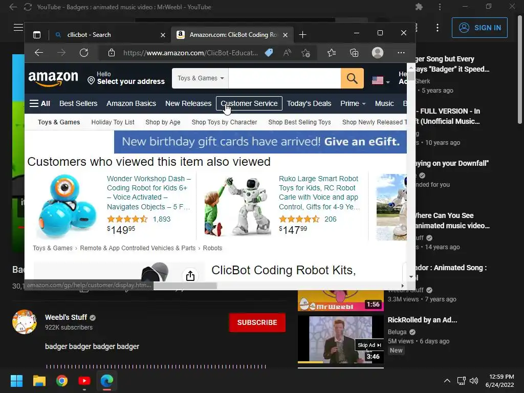Screen dimensions: 524x393
Task: Open New Releases in Amazon nav
Action: tap(188, 103)
